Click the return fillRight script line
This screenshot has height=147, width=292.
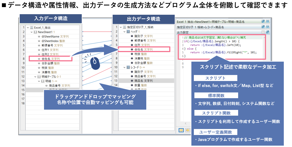(223, 52)
